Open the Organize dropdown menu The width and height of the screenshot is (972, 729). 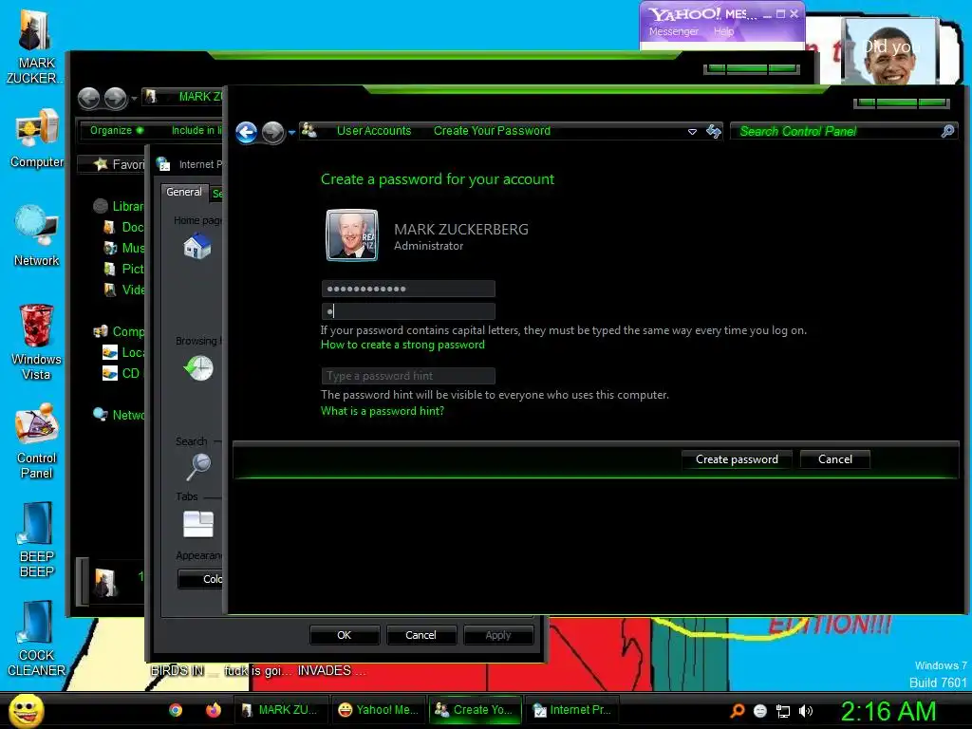(x=117, y=130)
